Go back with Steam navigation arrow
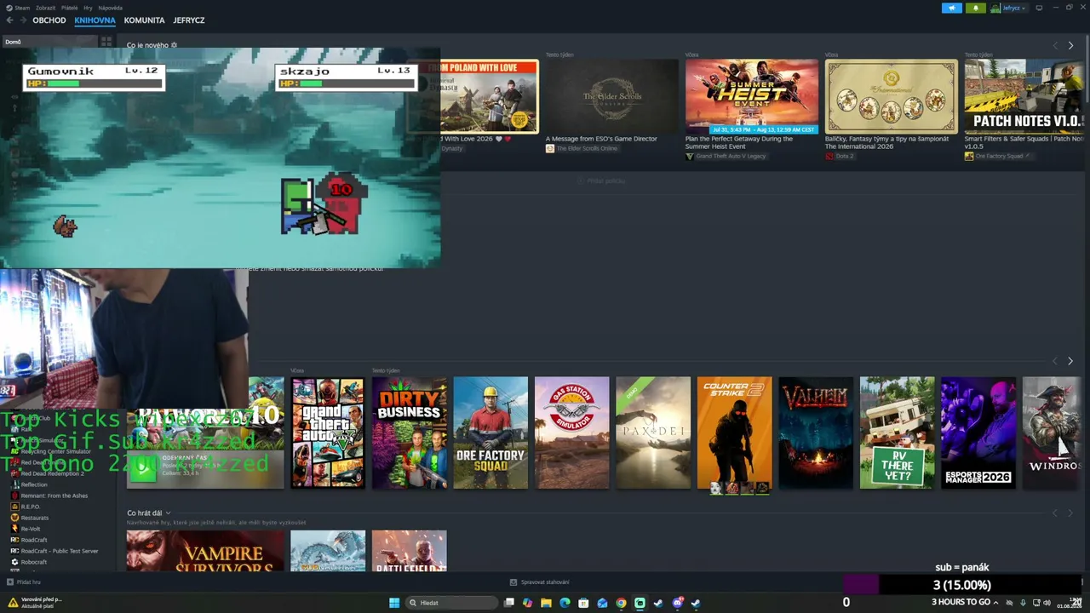The width and height of the screenshot is (1090, 613). (x=10, y=20)
